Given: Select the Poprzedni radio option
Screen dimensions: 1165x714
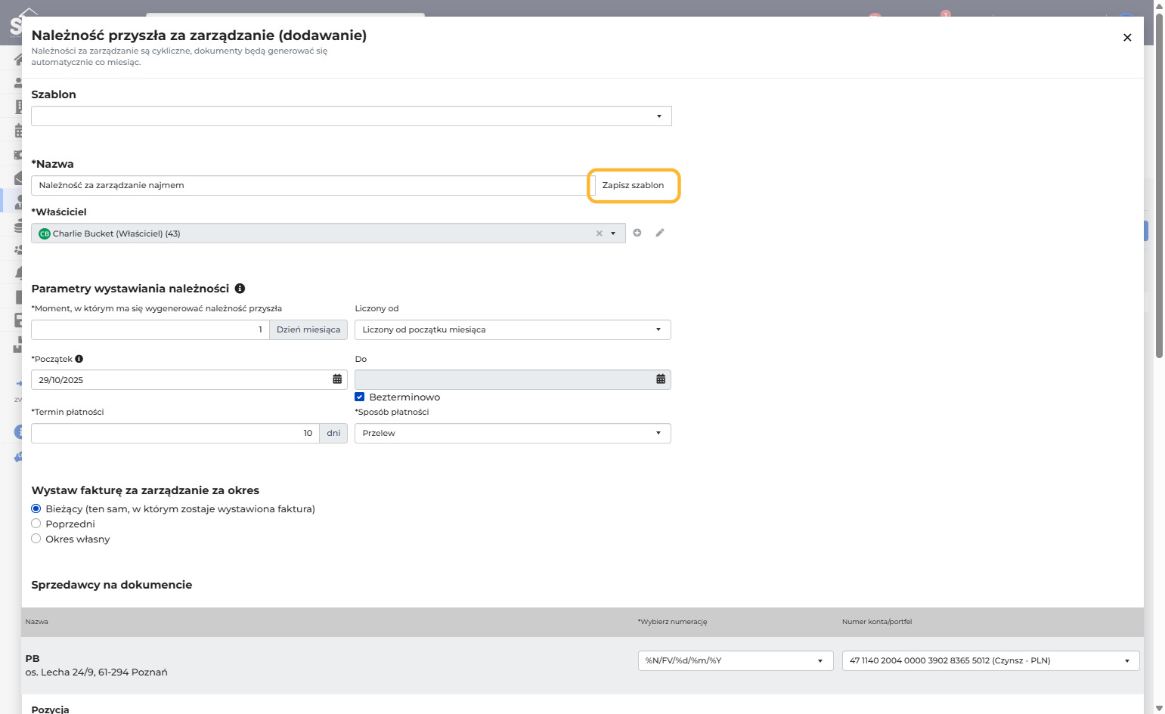Looking at the screenshot, I should [36, 524].
